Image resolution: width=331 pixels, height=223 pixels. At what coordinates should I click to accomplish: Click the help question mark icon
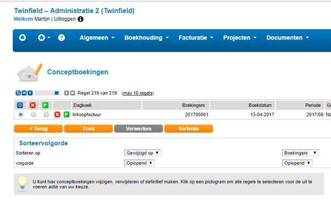pyautogui.click(x=62, y=38)
